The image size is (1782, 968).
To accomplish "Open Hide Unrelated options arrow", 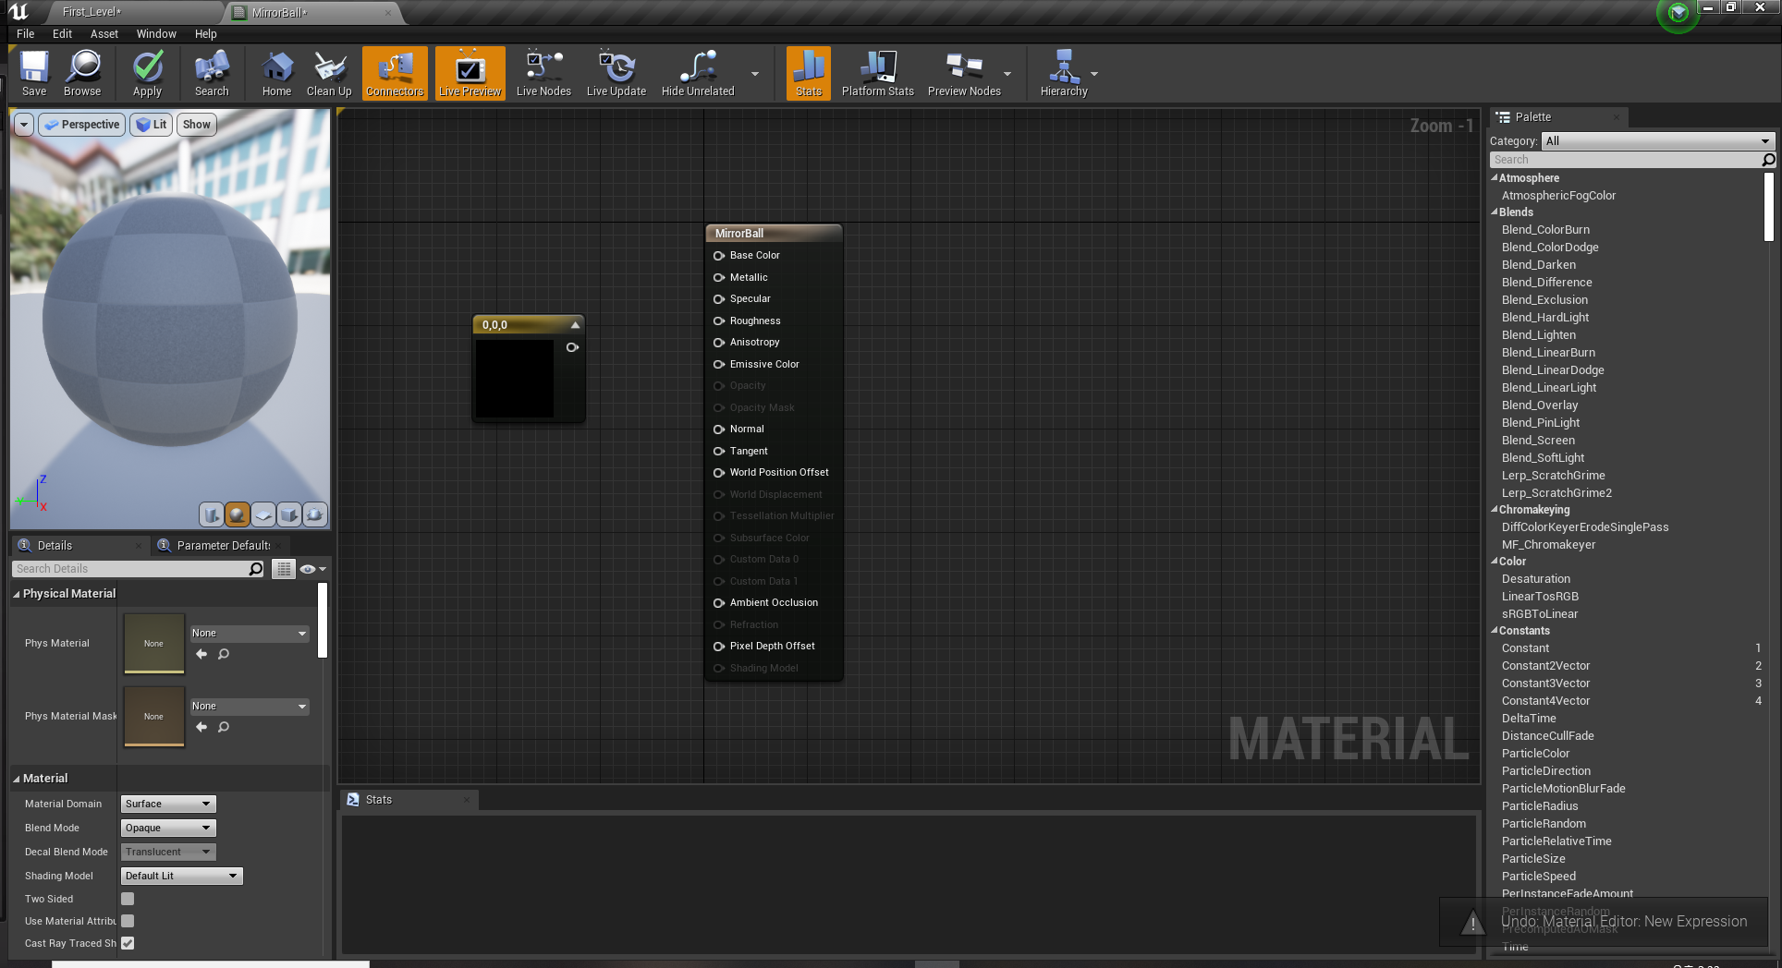I will tap(755, 74).
